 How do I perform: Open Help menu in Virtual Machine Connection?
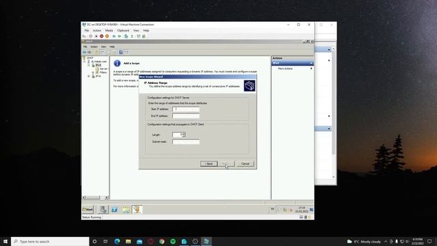(146, 30)
